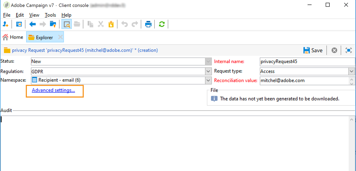356x171 pixels.
Task: Click the green Refresh icon
Action: click(162, 24)
